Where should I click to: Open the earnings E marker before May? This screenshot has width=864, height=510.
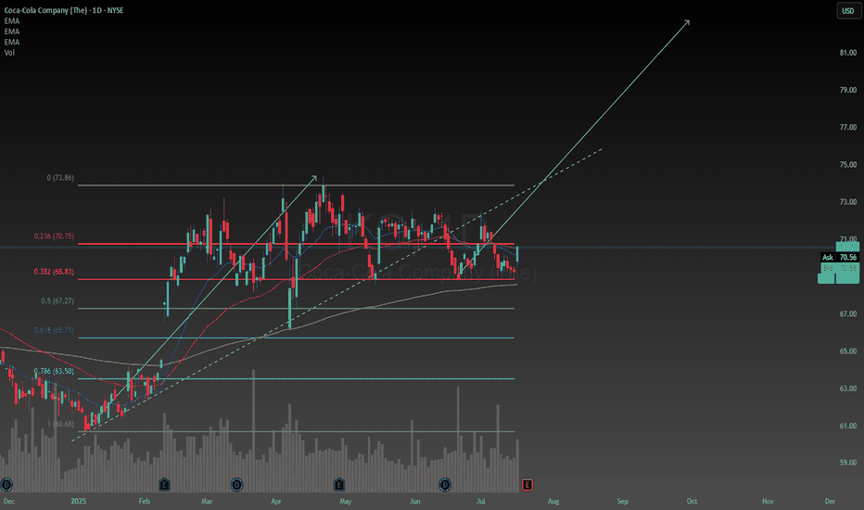click(x=339, y=485)
